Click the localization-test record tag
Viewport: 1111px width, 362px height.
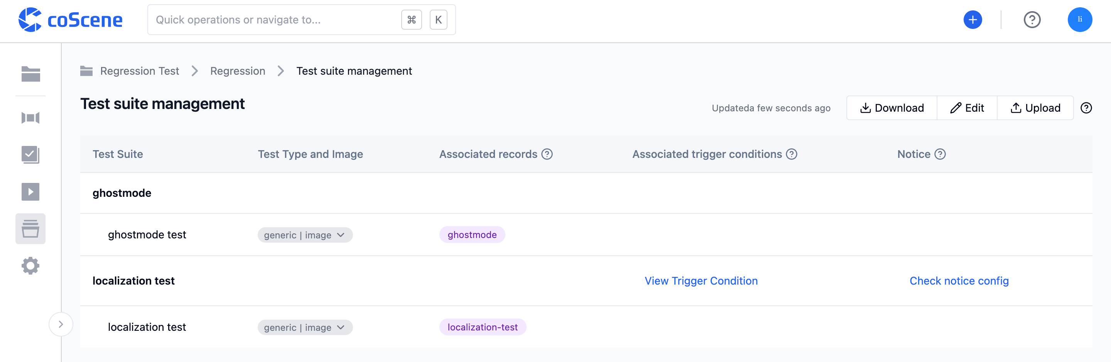482,327
